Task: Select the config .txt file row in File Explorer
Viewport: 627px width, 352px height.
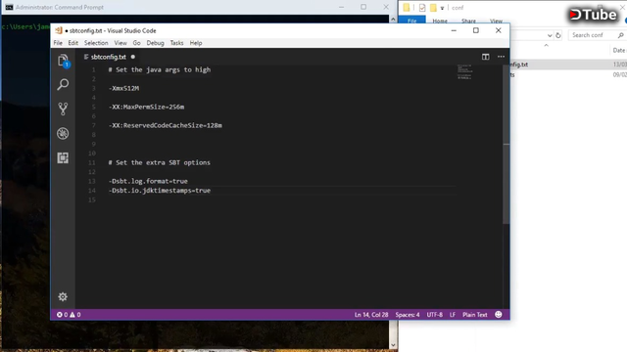Action: click(568, 65)
